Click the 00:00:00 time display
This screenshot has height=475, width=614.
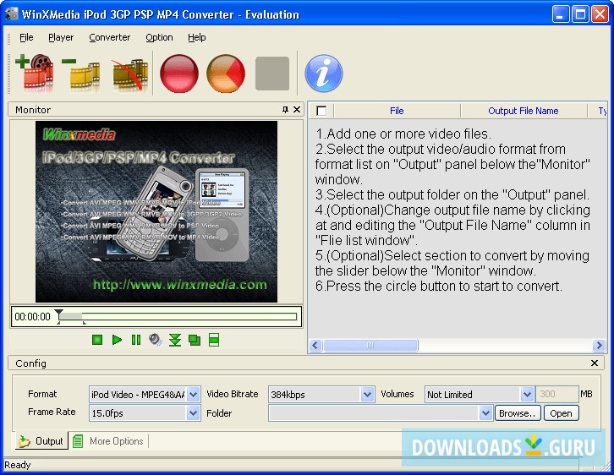(32, 316)
